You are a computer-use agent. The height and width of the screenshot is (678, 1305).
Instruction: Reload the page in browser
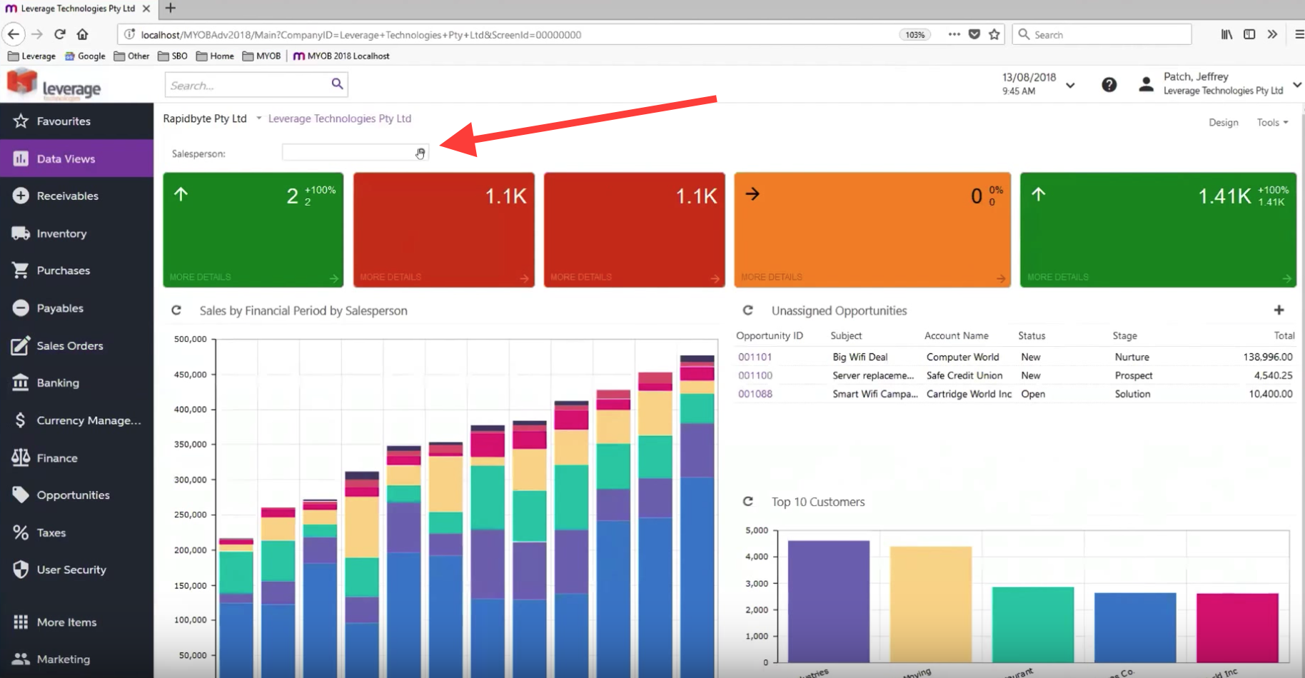tap(60, 34)
